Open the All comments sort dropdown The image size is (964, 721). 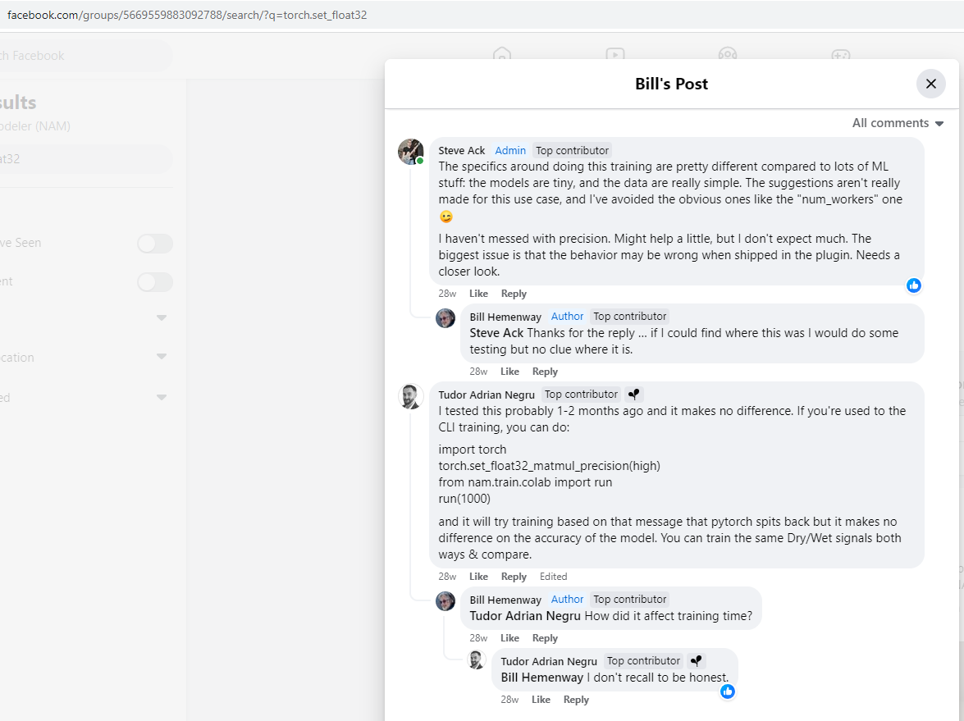[898, 123]
